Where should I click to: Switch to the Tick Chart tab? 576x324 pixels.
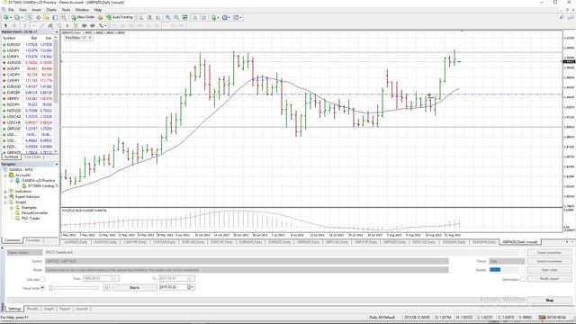32,157
